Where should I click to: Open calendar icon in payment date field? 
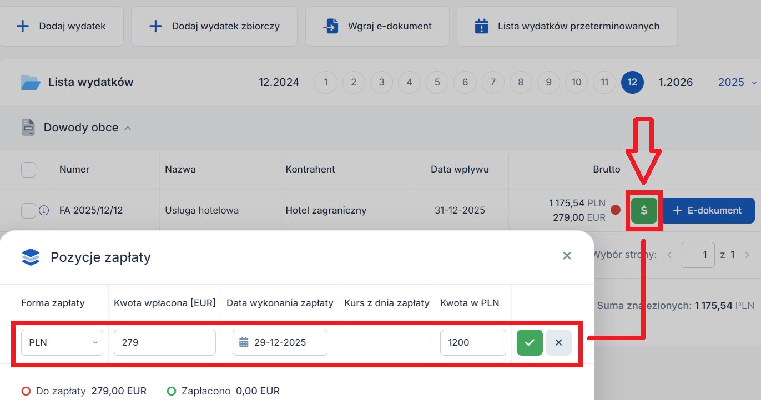pos(243,342)
